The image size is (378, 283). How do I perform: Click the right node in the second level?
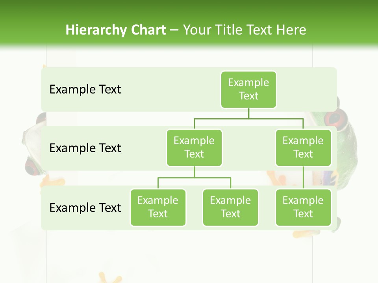[303, 147]
